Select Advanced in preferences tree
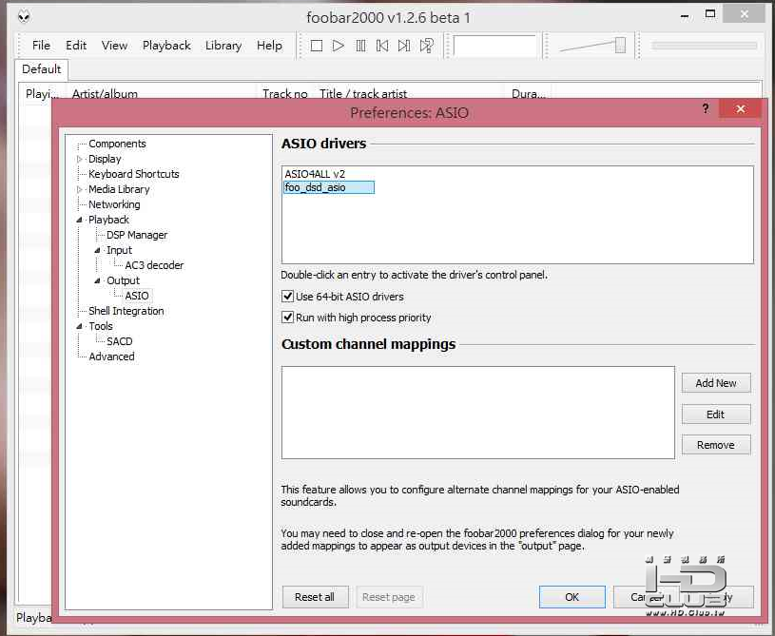Viewport: 775px width, 636px height. tap(111, 357)
